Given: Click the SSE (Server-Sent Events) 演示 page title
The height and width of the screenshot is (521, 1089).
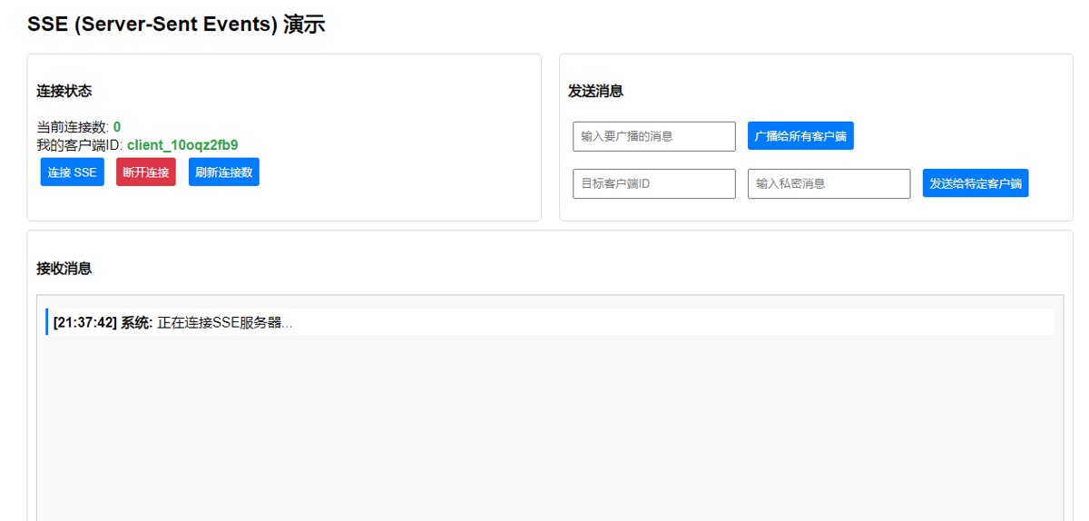Looking at the screenshot, I should click(176, 25).
